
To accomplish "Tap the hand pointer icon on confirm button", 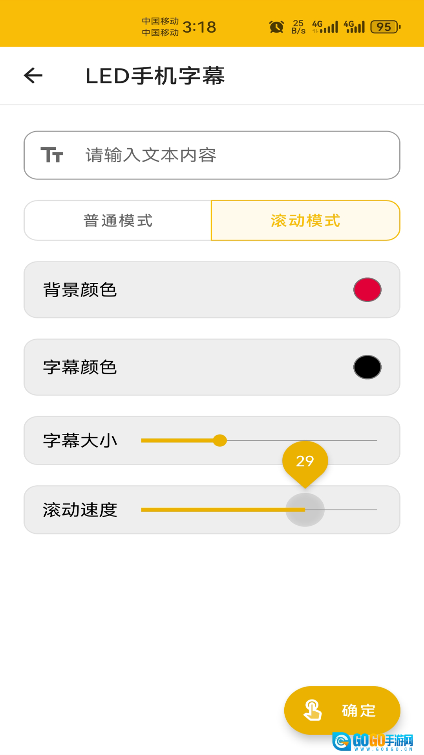I will 313,710.
